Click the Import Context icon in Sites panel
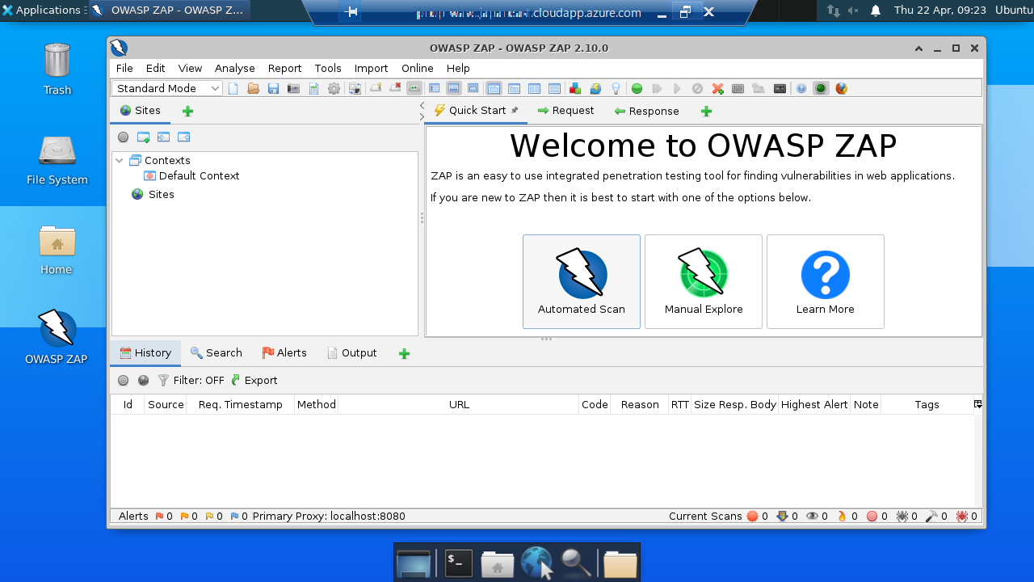1034x582 pixels. click(163, 137)
